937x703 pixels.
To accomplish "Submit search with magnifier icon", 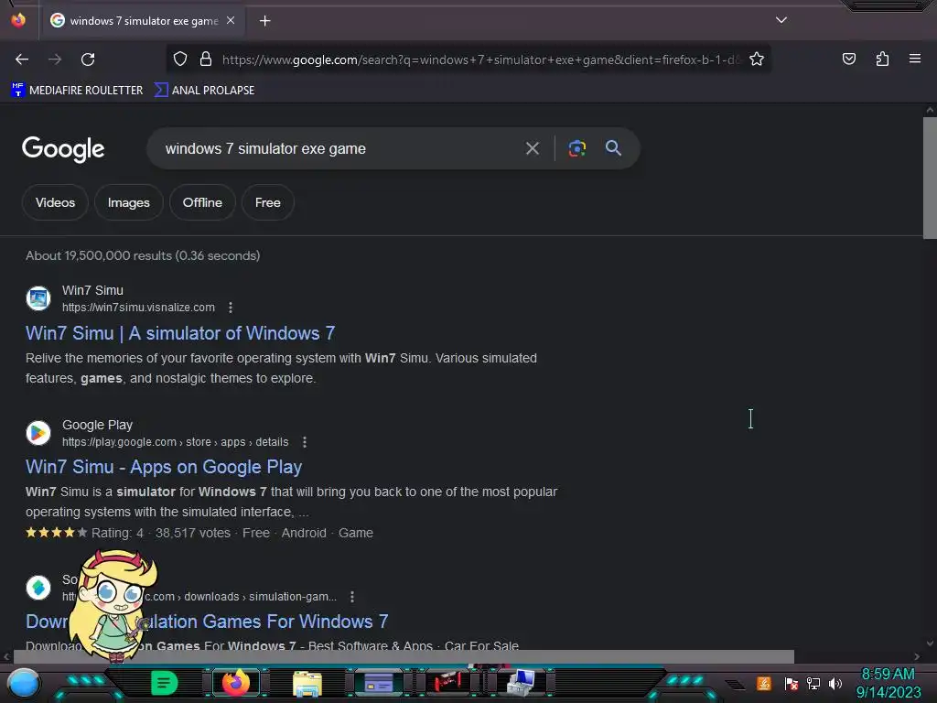I will point(613,148).
